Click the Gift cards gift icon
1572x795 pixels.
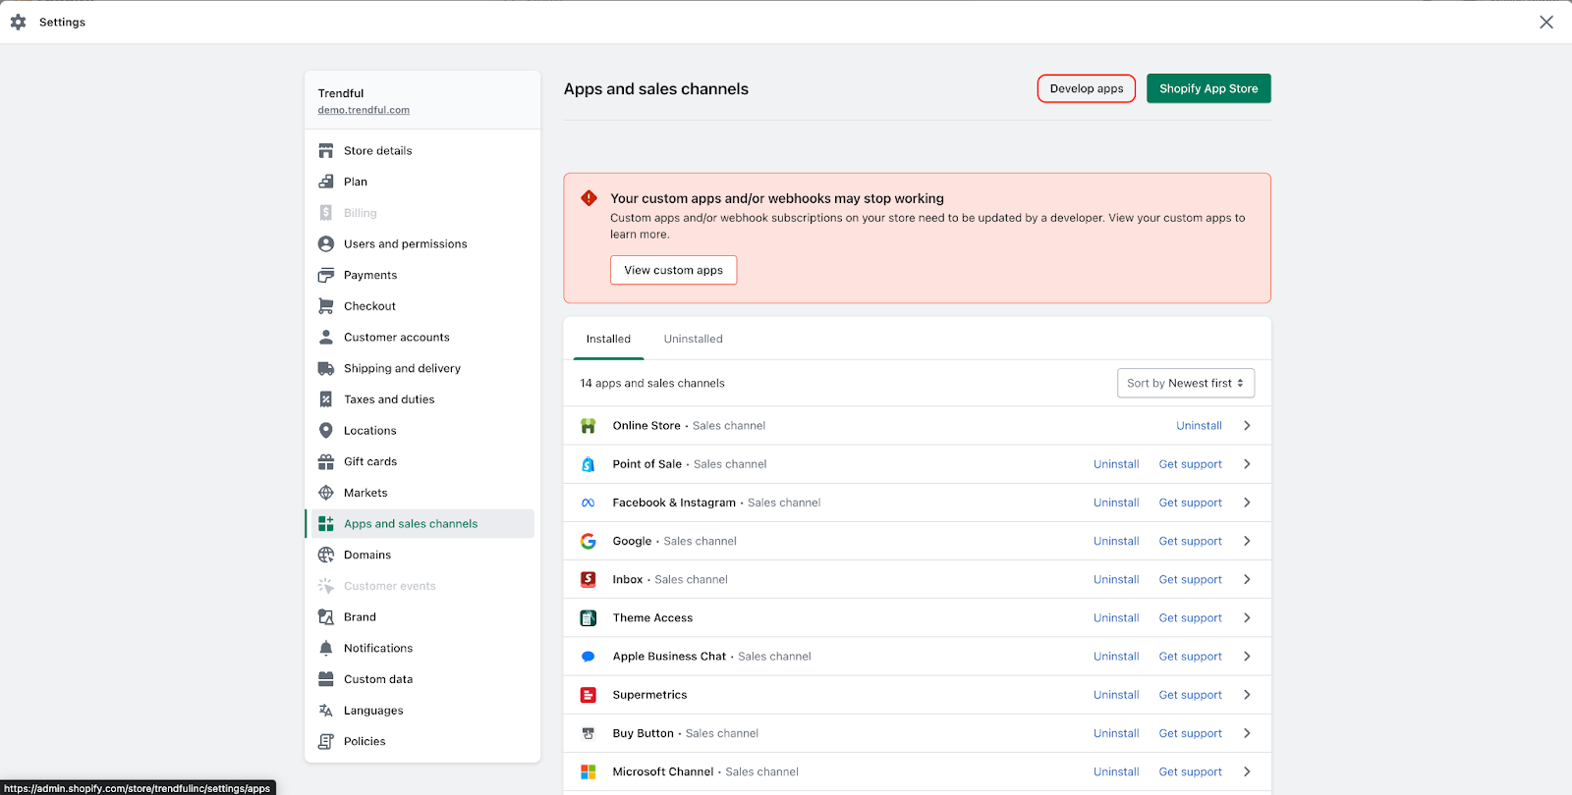(326, 461)
